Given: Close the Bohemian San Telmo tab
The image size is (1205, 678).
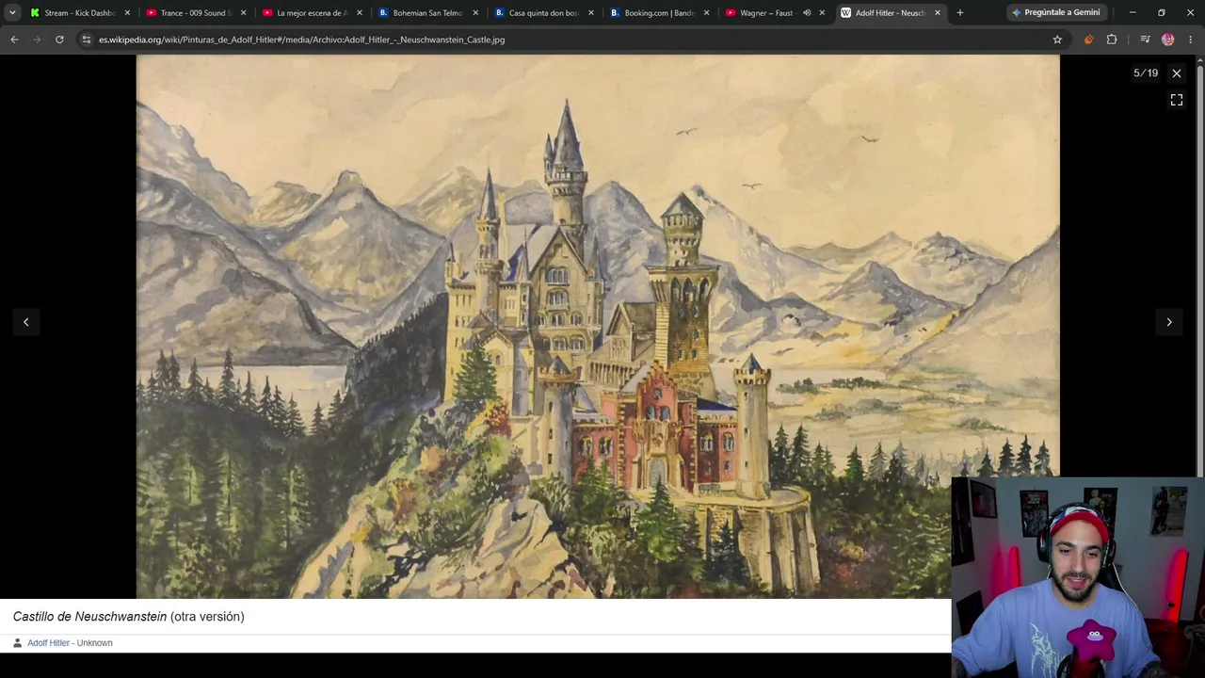Looking at the screenshot, I should pyautogui.click(x=474, y=12).
